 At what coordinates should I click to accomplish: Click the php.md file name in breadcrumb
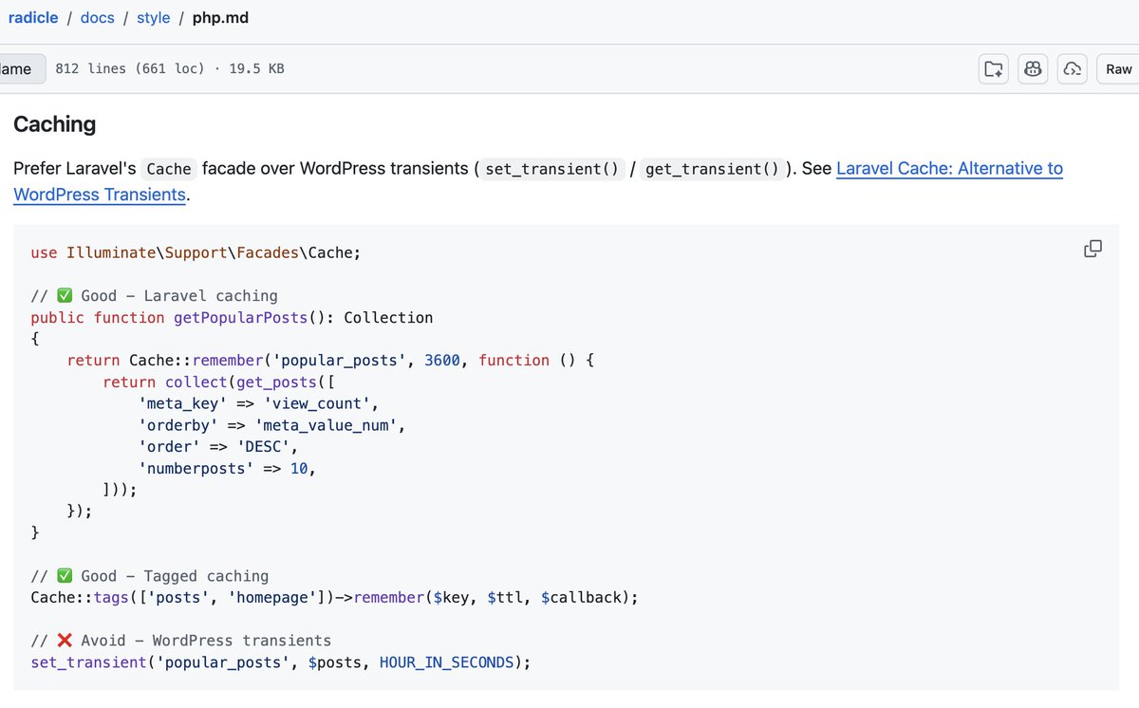tap(220, 17)
